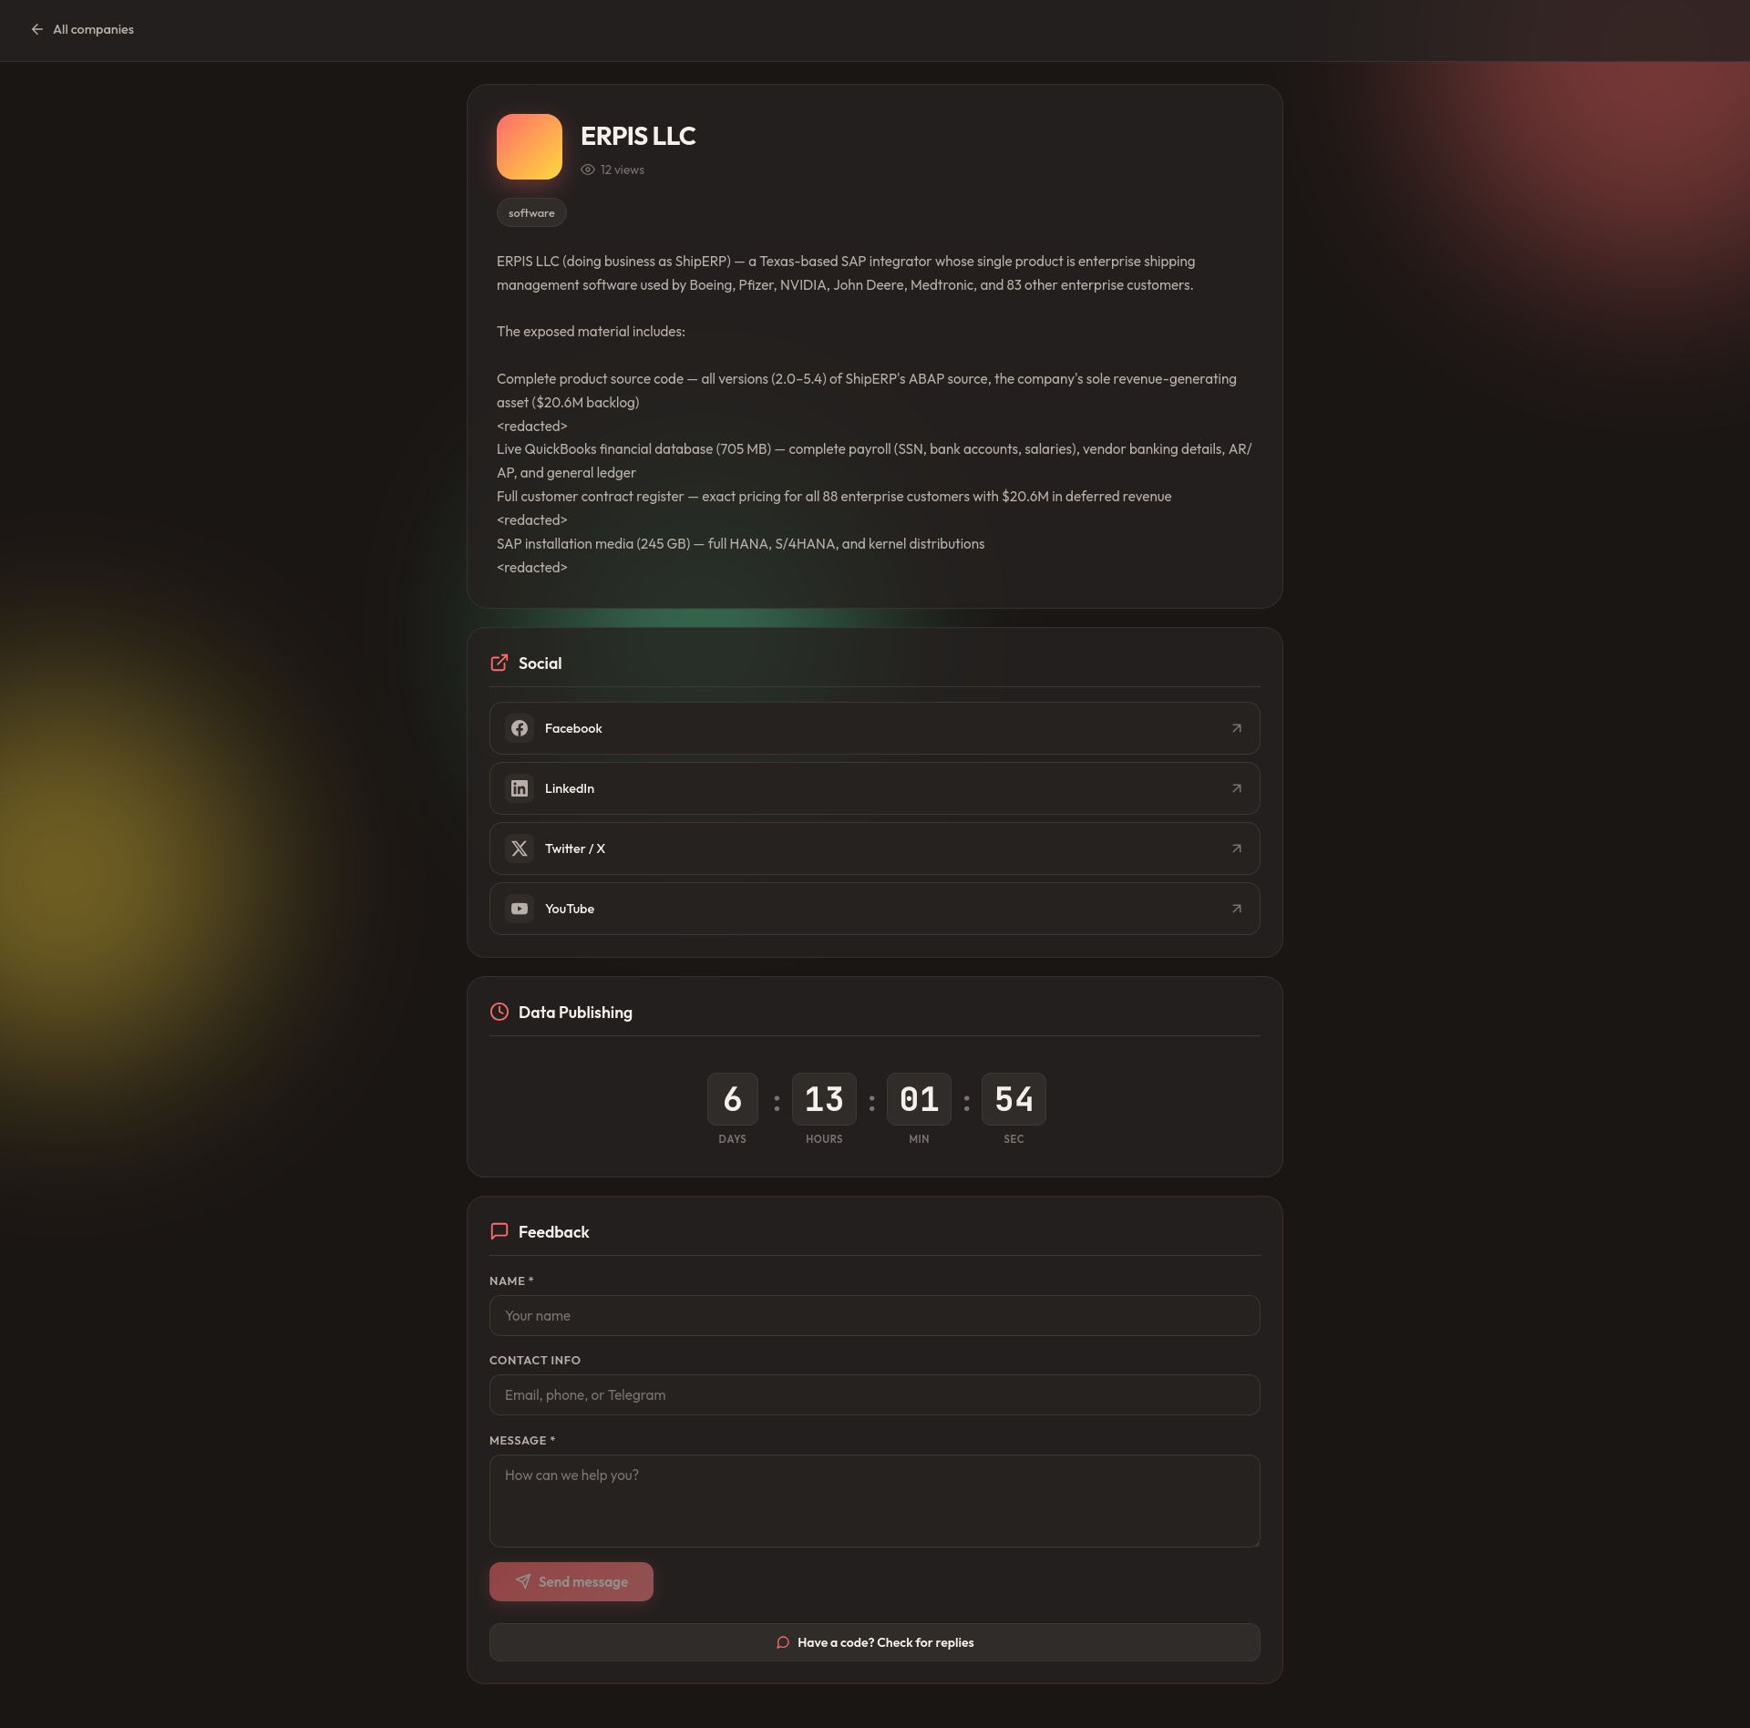Image resolution: width=1750 pixels, height=1728 pixels.
Task: Click the speech bubble icon beside Feedback
Action: point(499,1231)
